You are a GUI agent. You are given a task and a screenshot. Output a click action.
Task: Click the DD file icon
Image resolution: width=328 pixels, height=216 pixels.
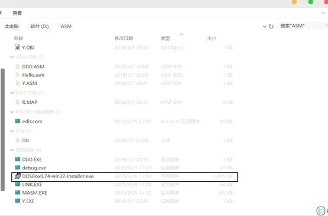tap(18, 140)
